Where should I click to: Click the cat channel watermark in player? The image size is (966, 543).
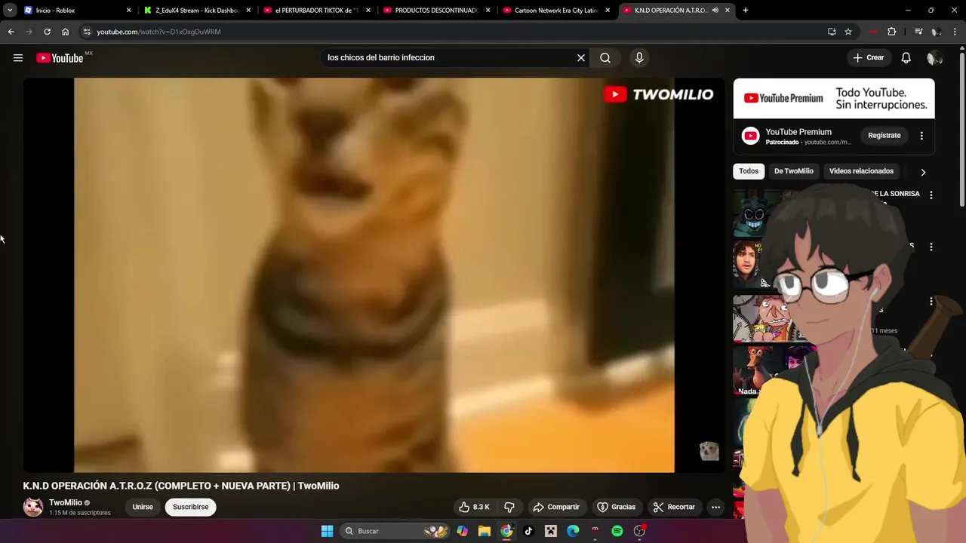[709, 451]
